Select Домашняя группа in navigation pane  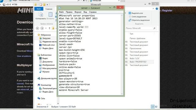point(47,79)
